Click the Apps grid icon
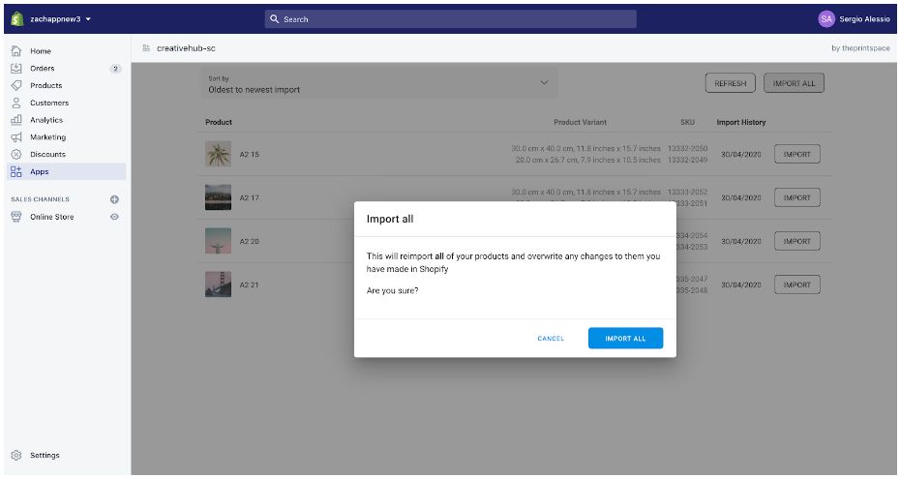 tap(16, 171)
